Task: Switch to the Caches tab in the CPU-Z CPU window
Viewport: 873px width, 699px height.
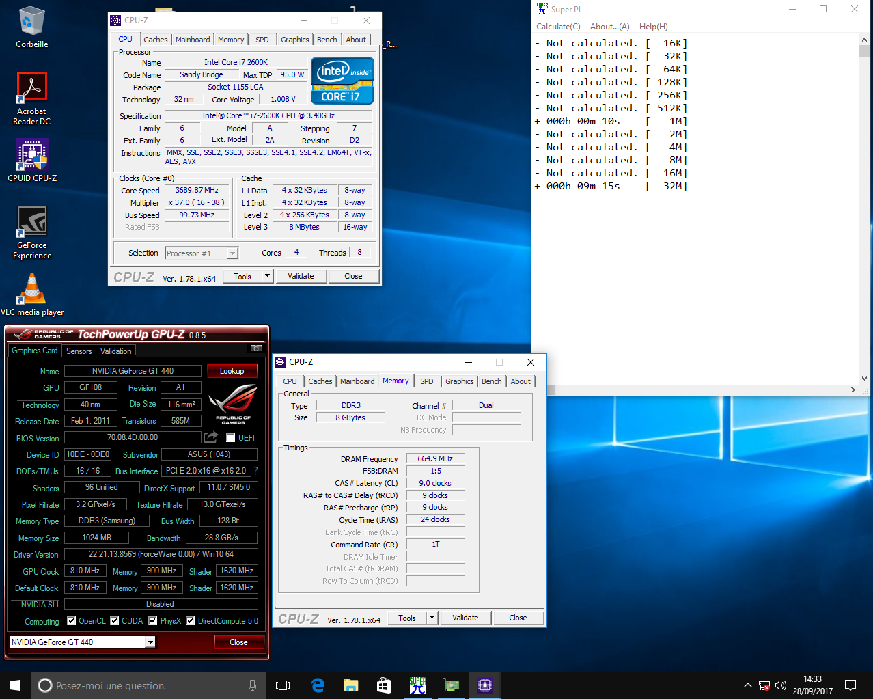Action: coord(155,40)
